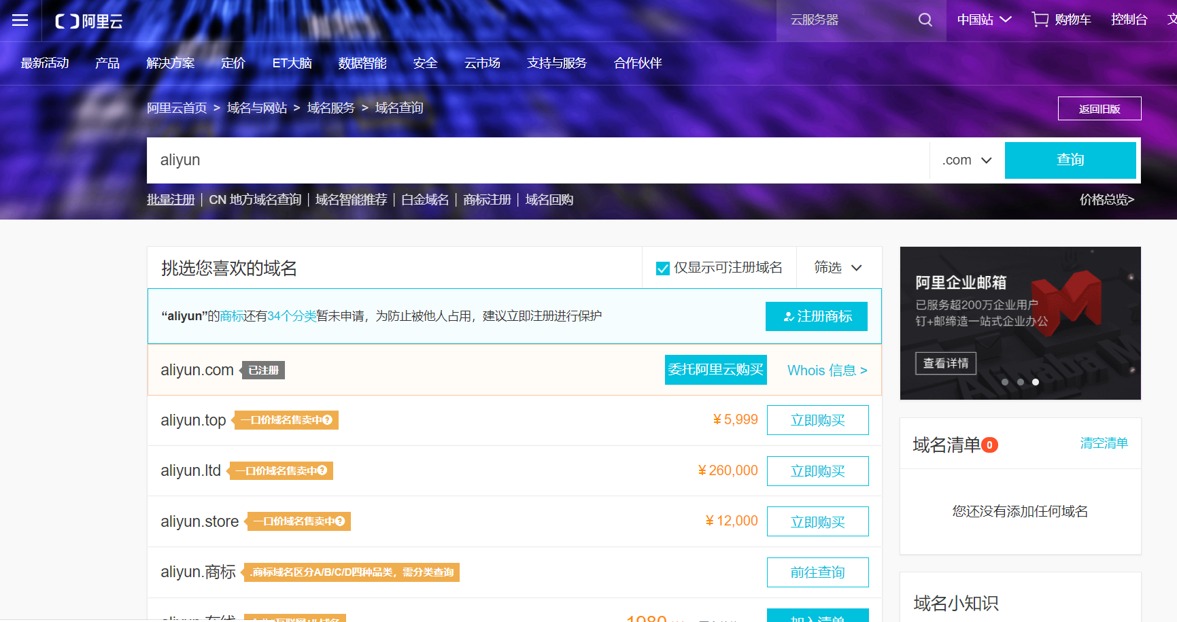Go to 域名服务 in the breadcrumb
Image resolution: width=1177 pixels, height=622 pixels.
coord(331,108)
